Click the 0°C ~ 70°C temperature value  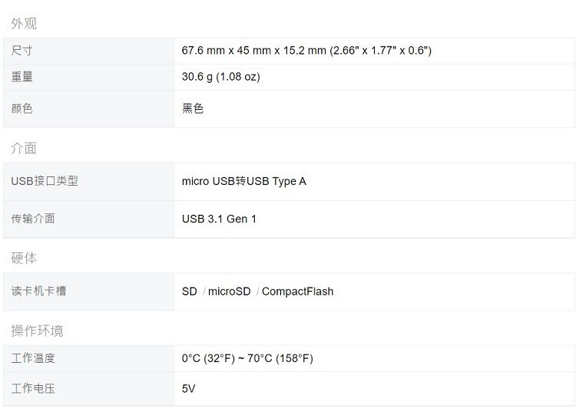click(x=247, y=358)
